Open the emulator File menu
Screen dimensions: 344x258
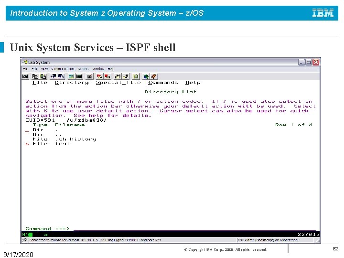pyautogui.click(x=25, y=69)
